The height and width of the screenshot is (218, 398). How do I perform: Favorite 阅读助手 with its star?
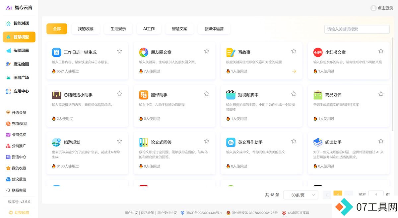click(381, 141)
